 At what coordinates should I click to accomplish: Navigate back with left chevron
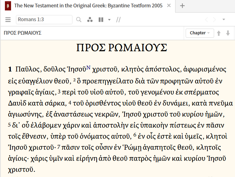click(206, 20)
